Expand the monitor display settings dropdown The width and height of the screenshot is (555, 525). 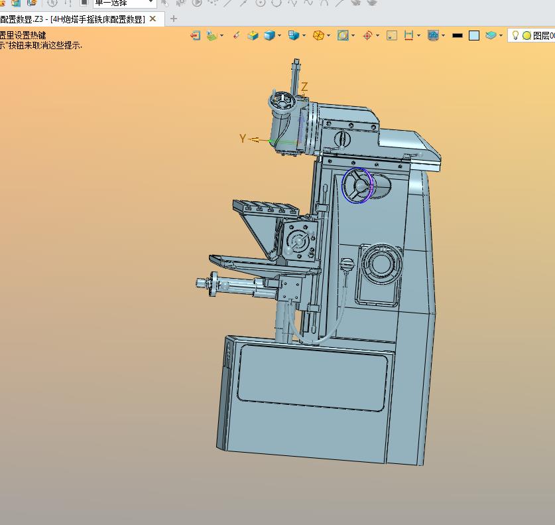(443, 35)
